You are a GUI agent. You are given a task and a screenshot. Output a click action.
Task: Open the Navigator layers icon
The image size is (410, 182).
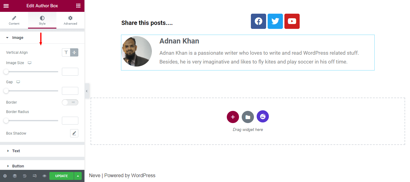coord(15,176)
